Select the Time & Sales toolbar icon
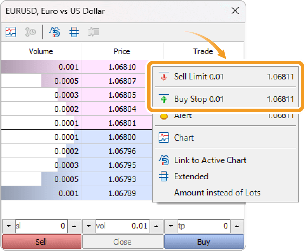This screenshot has width=306, height=251. 30,32
